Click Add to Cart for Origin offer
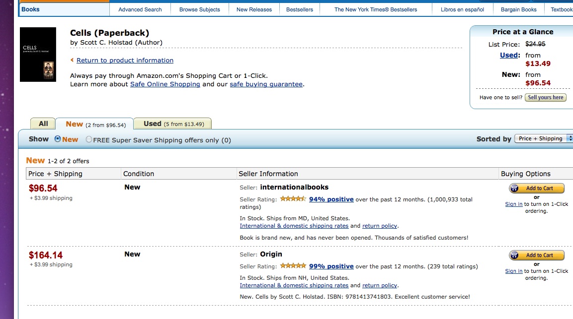573x319 pixels. [536, 255]
